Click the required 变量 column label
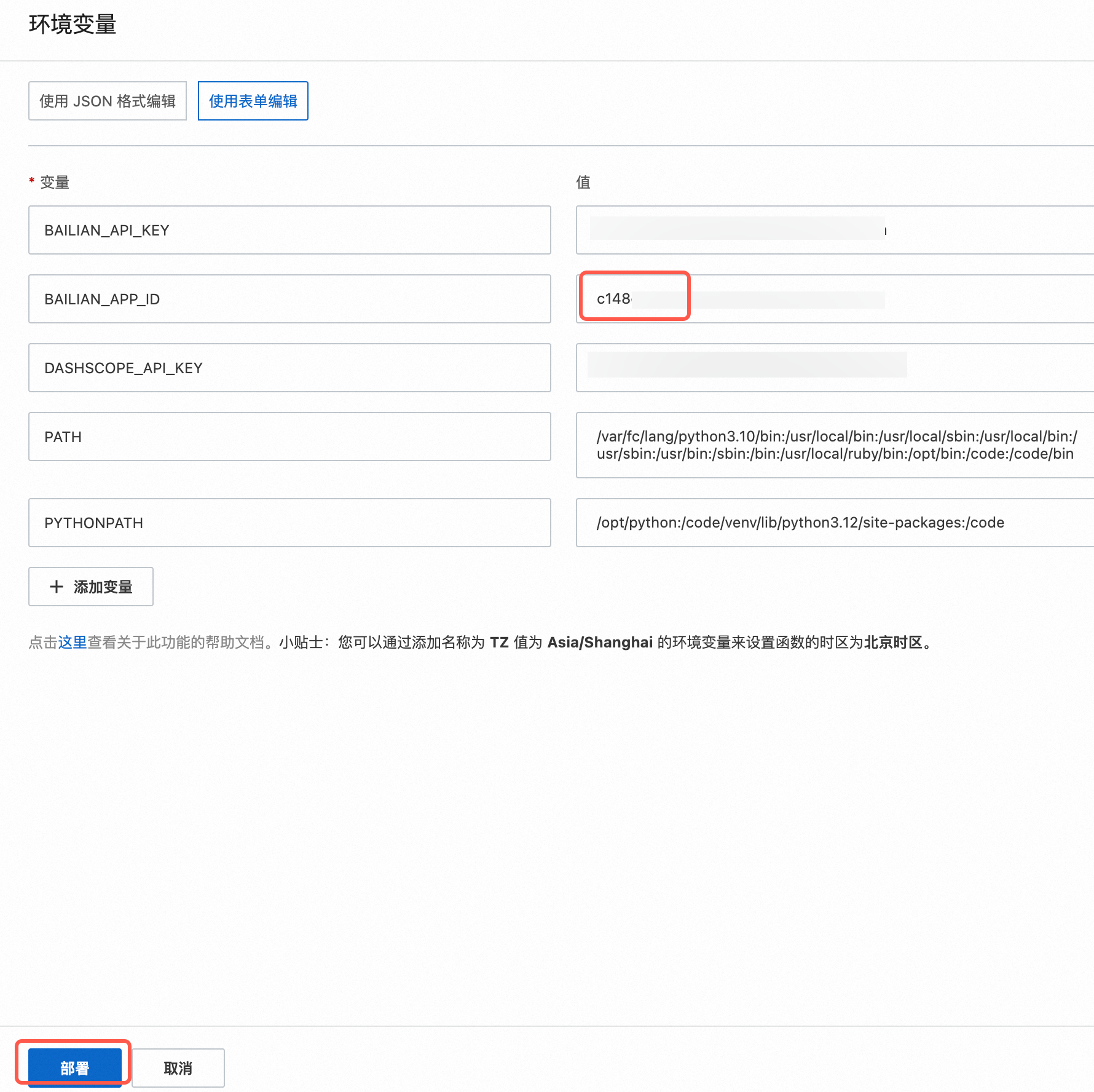This screenshot has width=1094, height=1092. pos(54,183)
